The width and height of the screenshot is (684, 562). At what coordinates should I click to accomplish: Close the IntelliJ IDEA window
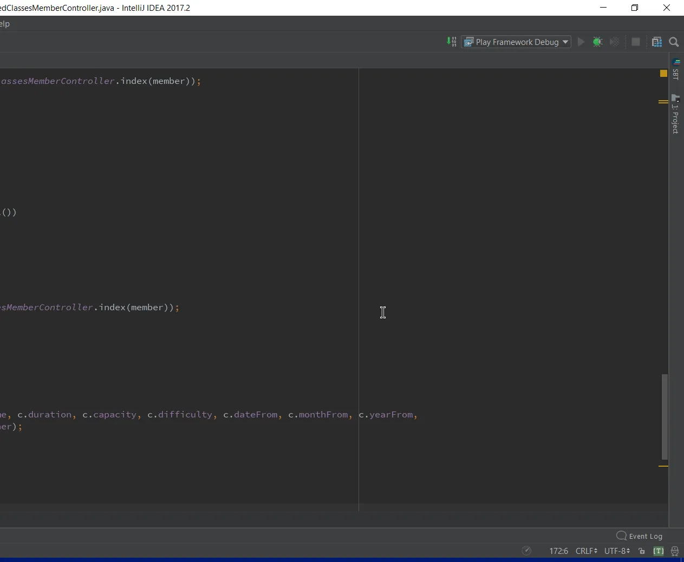pyautogui.click(x=667, y=8)
